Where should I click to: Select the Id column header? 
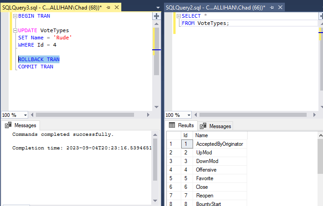(185, 135)
